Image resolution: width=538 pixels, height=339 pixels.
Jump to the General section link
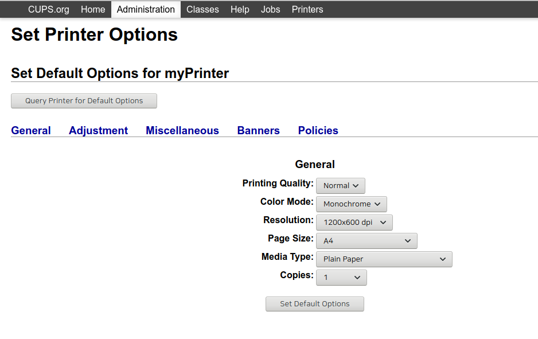[31, 131]
